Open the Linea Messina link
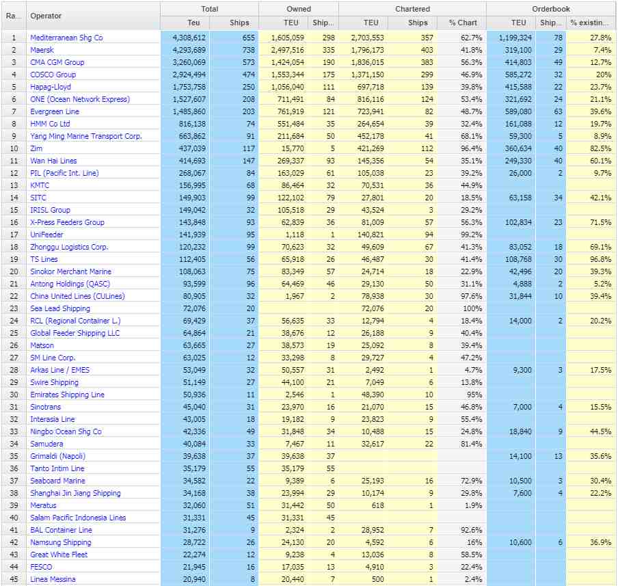This screenshot has height=586, width=618. click(x=53, y=579)
